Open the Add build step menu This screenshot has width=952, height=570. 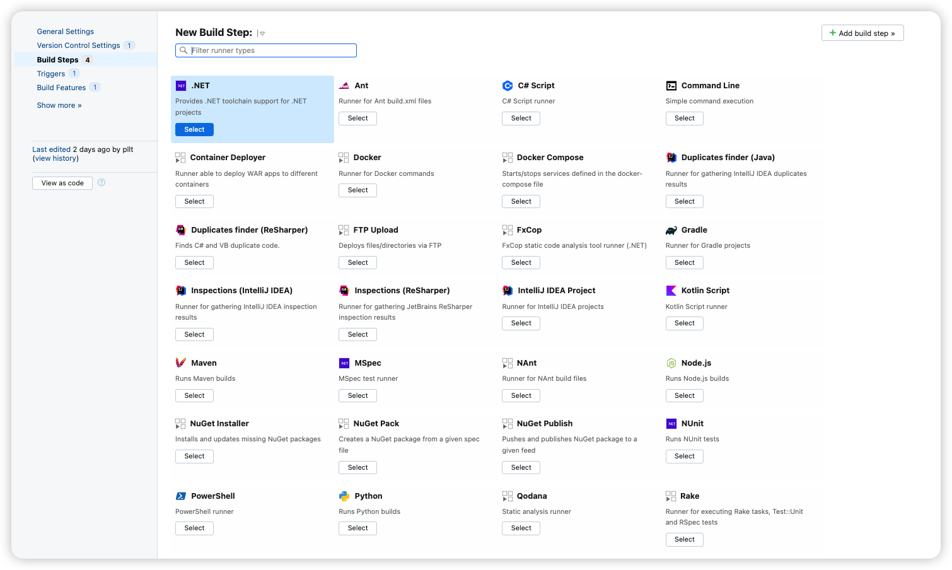pyautogui.click(x=862, y=33)
